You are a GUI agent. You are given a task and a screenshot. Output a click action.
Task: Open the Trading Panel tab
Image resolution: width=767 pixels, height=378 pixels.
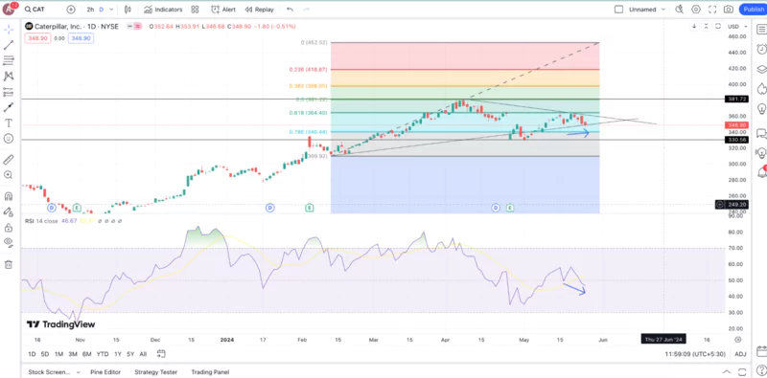[x=210, y=372]
